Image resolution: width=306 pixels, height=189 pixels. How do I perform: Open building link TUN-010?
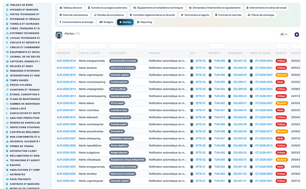(x=220, y=117)
